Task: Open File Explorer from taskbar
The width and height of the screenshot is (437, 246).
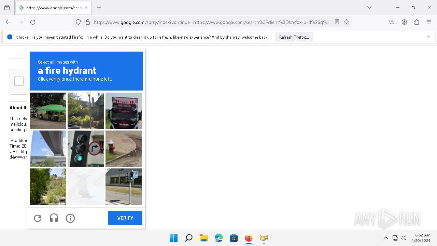Action: 203,238
